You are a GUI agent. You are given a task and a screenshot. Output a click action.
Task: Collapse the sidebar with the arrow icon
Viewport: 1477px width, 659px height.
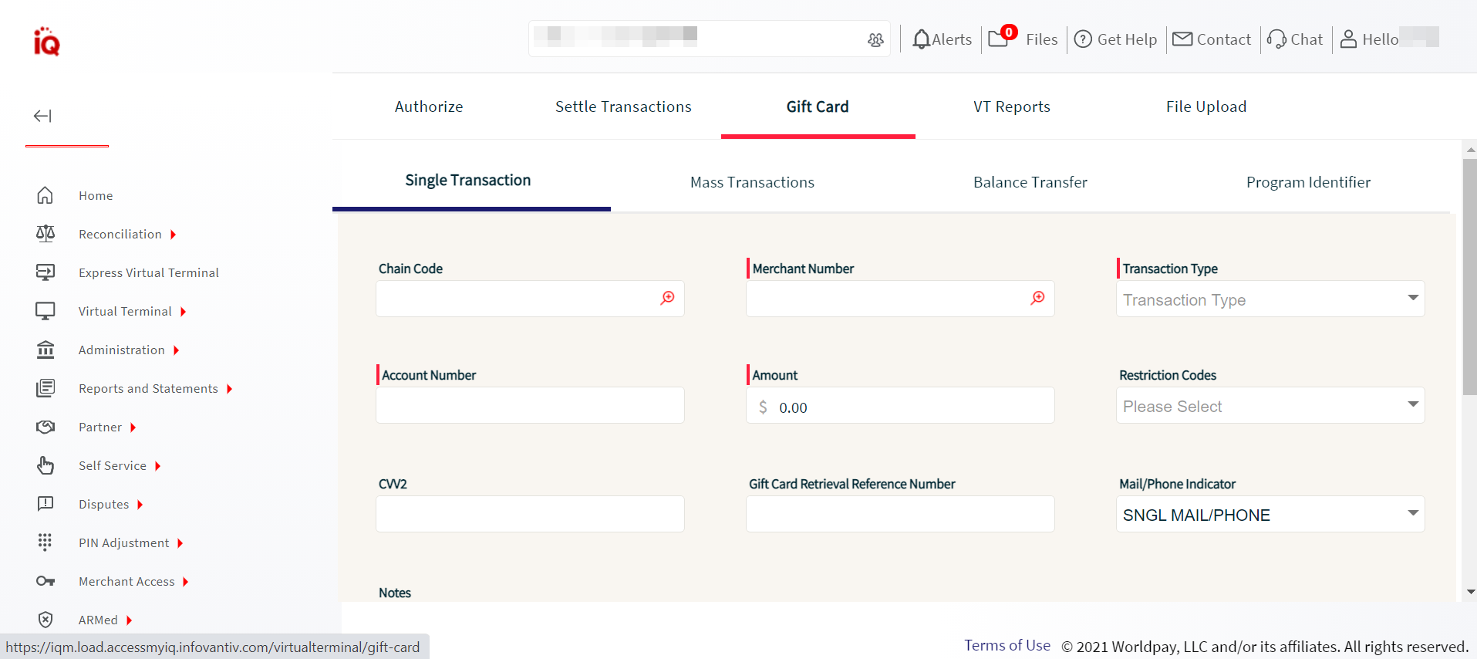[x=42, y=116]
